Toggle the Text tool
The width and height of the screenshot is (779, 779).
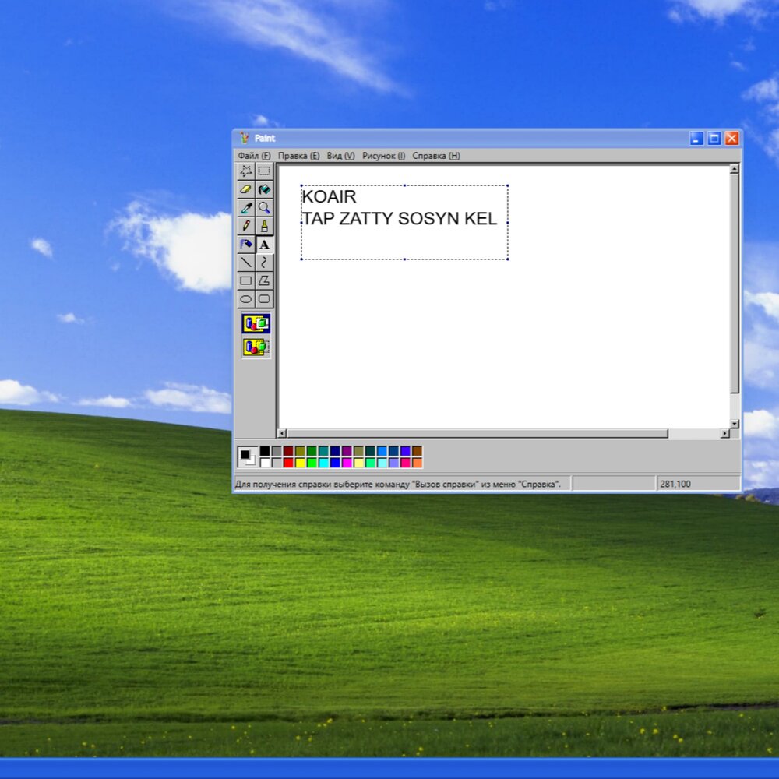coord(265,245)
